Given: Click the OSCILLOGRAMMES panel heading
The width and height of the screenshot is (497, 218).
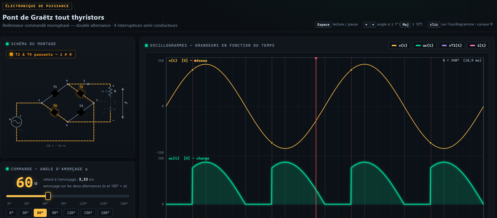Looking at the screenshot, I should [x=212, y=45].
